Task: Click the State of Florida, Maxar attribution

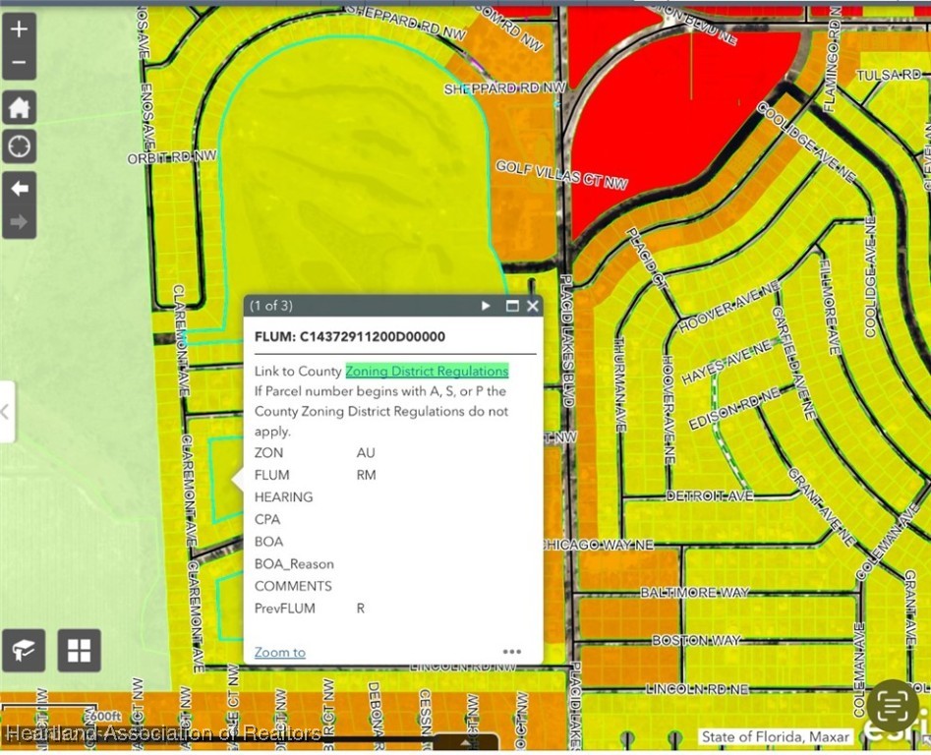Action: 775,736
